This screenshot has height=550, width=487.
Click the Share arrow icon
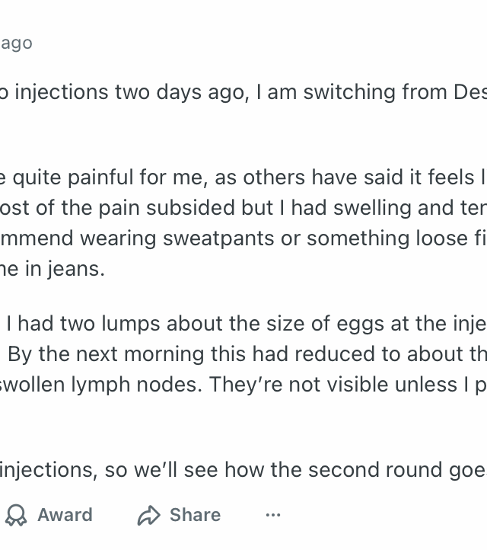click(148, 516)
